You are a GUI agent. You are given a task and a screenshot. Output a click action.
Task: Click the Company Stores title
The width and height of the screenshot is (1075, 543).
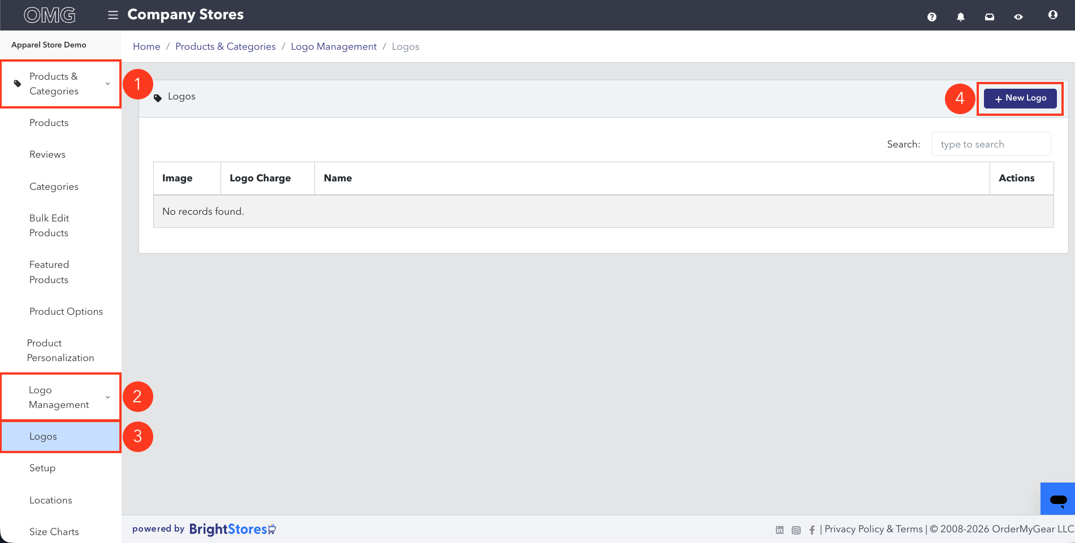pyautogui.click(x=185, y=15)
